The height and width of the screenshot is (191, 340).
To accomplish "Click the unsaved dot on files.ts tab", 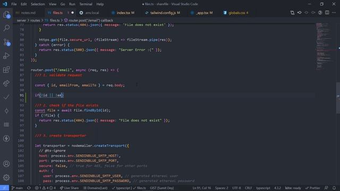I will pos(72,13).
